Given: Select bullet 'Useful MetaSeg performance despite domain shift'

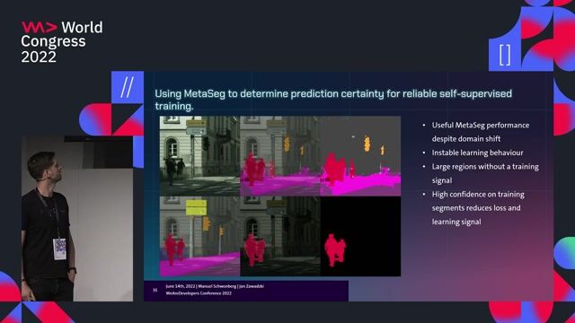Looking at the screenshot, I should coord(480,132).
